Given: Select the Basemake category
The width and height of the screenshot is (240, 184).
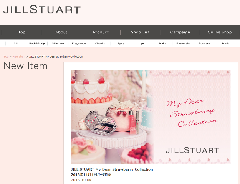Looking at the screenshot, I should (183, 44).
